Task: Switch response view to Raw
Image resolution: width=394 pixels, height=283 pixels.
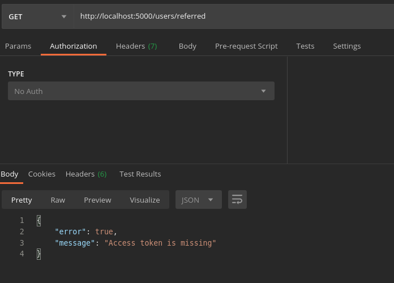Action: tap(58, 200)
